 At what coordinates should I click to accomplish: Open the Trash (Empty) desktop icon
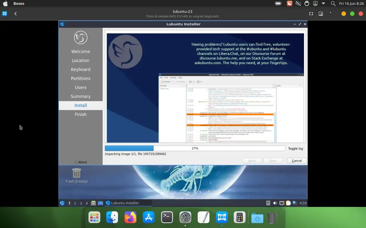76,176
